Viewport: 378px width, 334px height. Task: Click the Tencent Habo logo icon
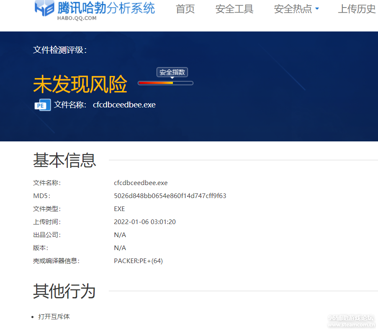click(x=44, y=8)
